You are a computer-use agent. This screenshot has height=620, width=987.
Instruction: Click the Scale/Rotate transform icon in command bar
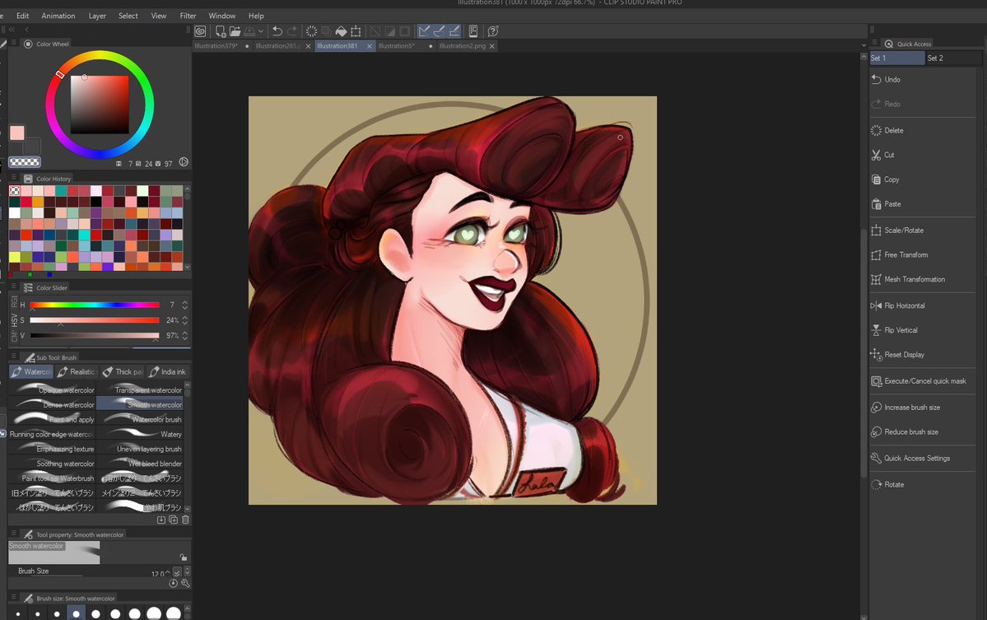pyautogui.click(x=356, y=30)
